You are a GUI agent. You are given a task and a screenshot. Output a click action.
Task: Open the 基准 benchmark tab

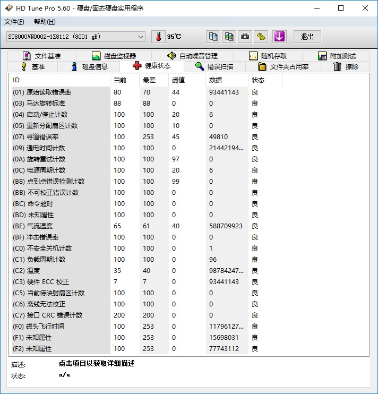32,66
